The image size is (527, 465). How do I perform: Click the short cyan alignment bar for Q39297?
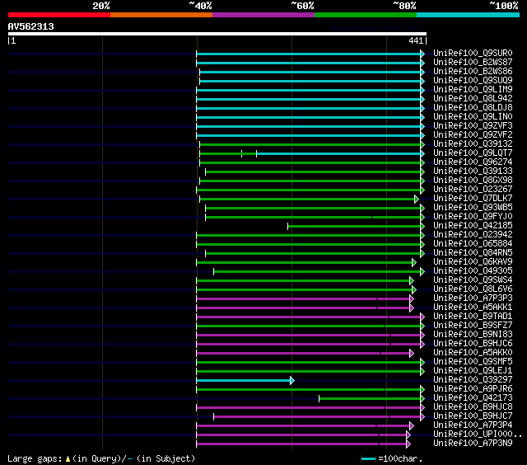244,381
